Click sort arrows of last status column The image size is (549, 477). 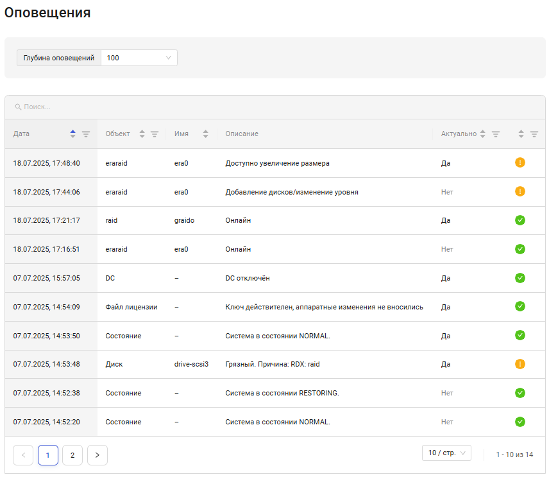(x=521, y=134)
